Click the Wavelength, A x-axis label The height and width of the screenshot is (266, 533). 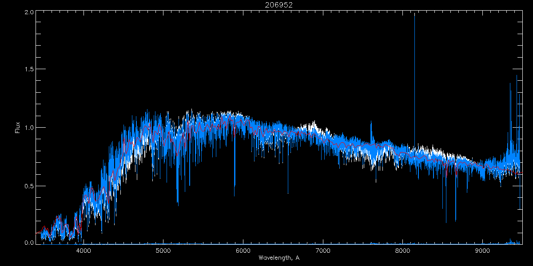[278, 258]
